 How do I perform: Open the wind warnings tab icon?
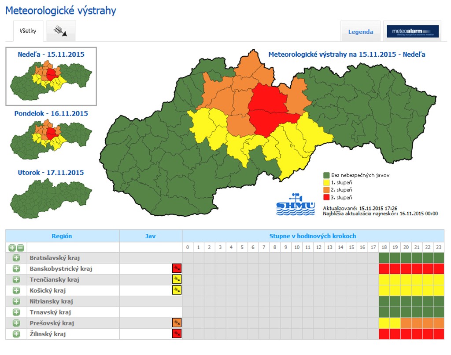coord(60,31)
